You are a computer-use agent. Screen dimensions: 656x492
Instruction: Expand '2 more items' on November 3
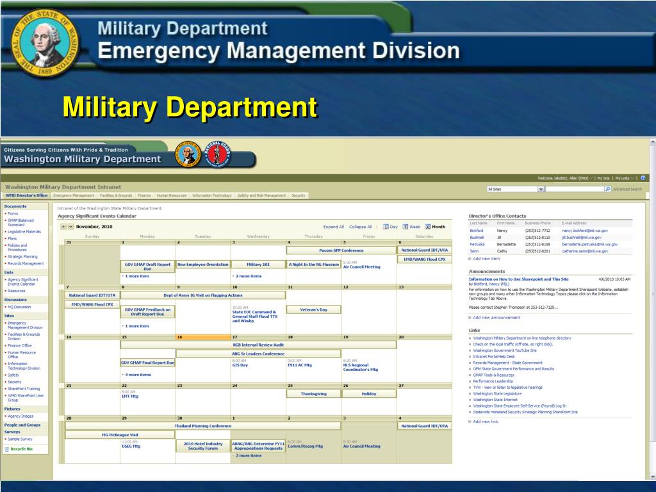tap(249, 276)
